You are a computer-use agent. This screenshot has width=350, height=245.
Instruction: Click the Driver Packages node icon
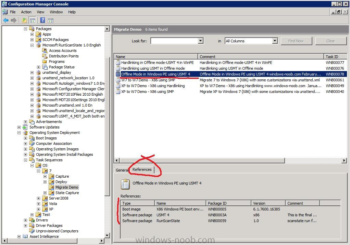click(32, 226)
